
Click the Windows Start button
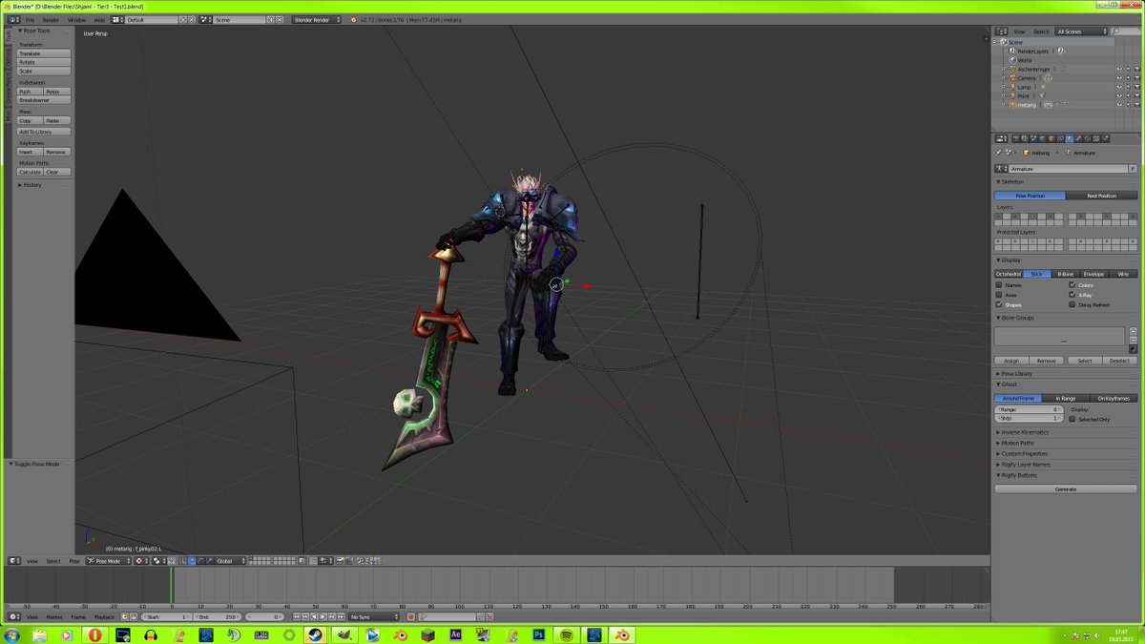coord(11,634)
